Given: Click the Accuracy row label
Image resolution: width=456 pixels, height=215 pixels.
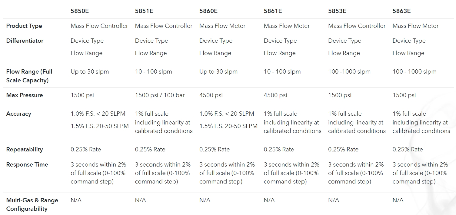Looking at the screenshot, I should 18,114.
